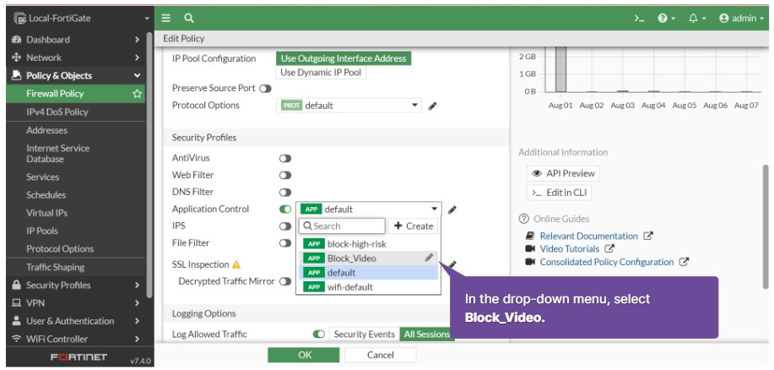Click the Application Control default dropdown
The image size is (774, 370).
click(x=368, y=209)
